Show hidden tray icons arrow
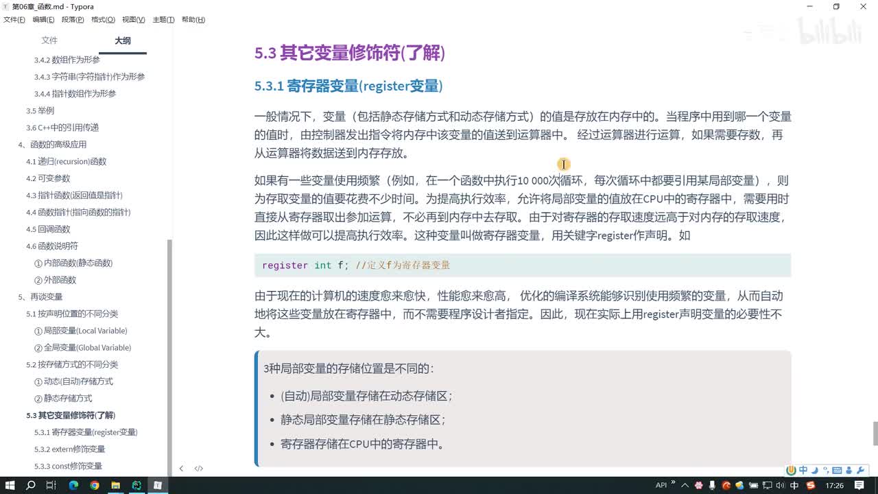878x494 pixels. tap(685, 486)
